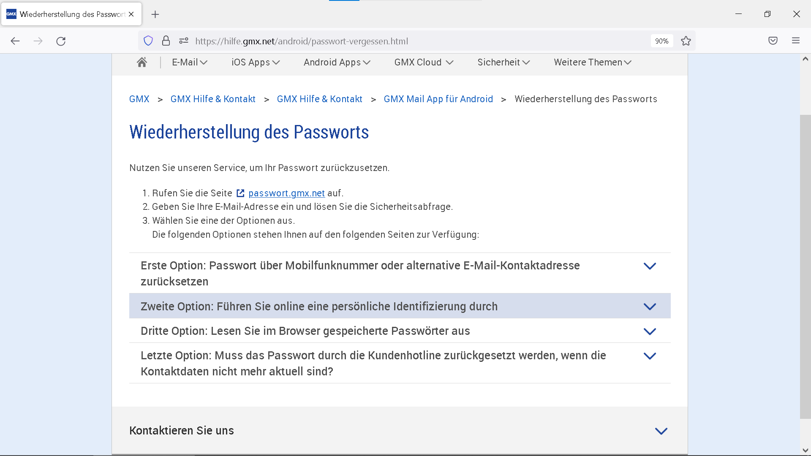
Task: Expand Erste Option password reset section
Action: pyautogui.click(x=650, y=266)
